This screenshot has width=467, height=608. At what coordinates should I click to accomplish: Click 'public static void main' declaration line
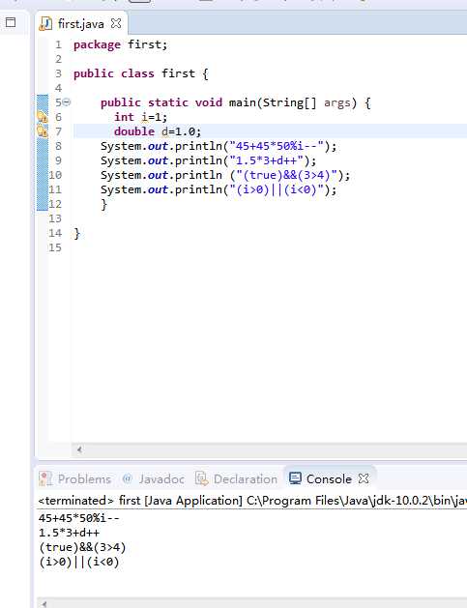(x=236, y=102)
